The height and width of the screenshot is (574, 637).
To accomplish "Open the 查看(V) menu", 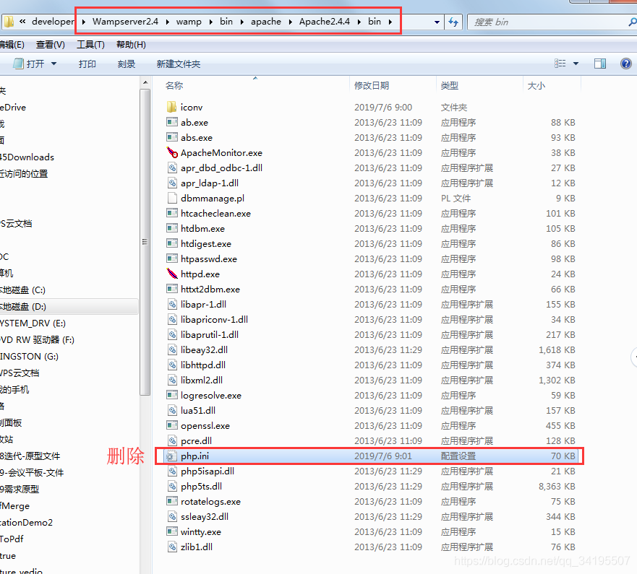I will (x=51, y=45).
